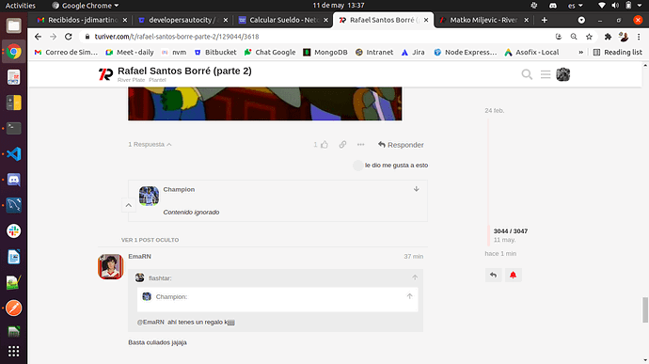Screen dimensions: 649x364
Task: Open EmaRN username link
Action: point(139,257)
